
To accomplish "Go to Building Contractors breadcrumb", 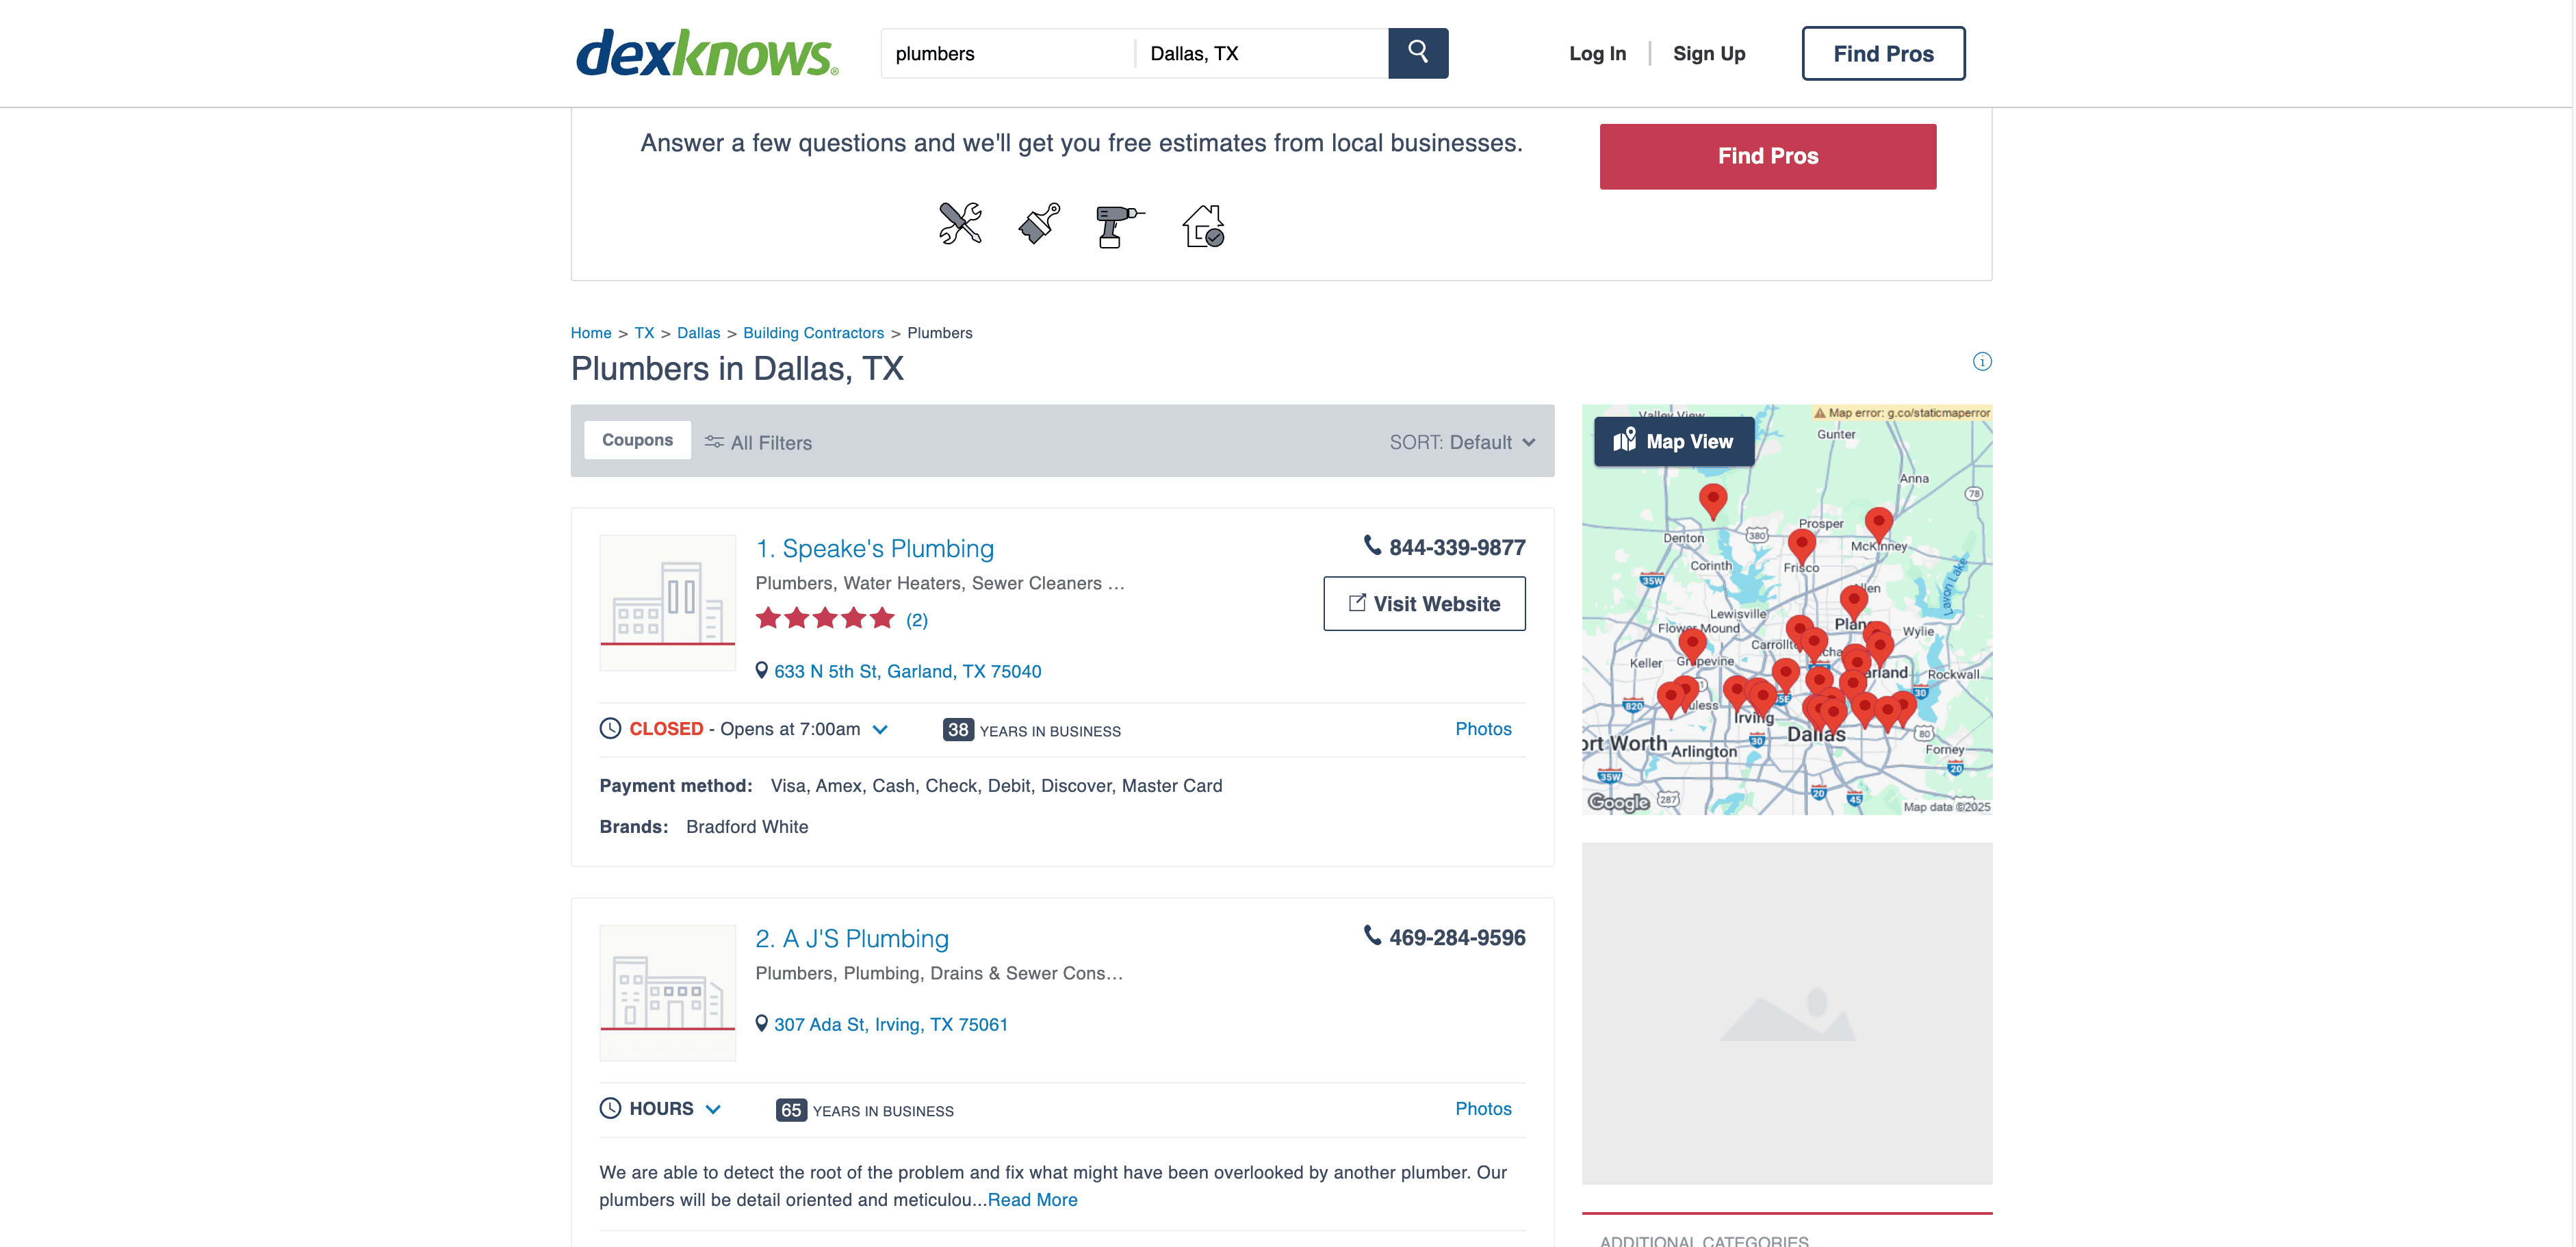I will point(813,333).
